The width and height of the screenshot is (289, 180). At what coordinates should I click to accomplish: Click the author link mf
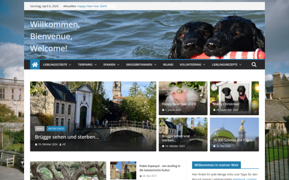[64, 144]
